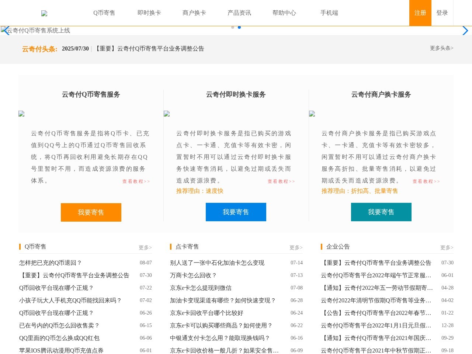
Task: Expand the 更多头条 headlines list
Action: point(441,48)
